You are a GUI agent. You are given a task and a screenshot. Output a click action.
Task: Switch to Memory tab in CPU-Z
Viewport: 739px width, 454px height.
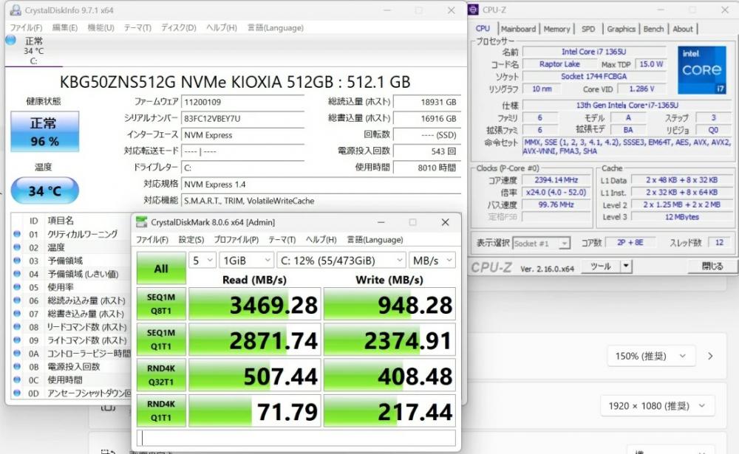(556, 29)
